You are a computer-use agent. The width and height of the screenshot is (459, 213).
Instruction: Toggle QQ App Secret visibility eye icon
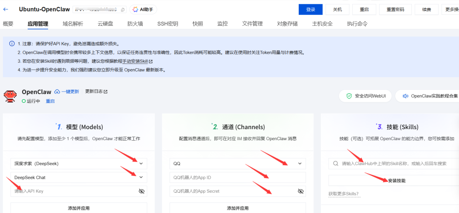click(x=300, y=191)
